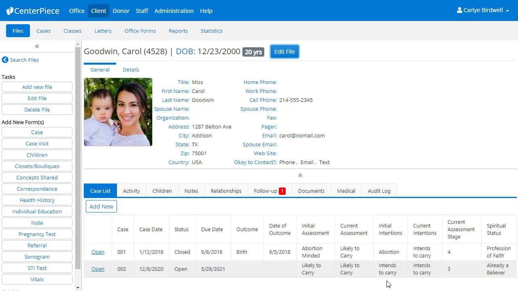Open the Client menu
The image size is (518, 291).
point(99,11)
